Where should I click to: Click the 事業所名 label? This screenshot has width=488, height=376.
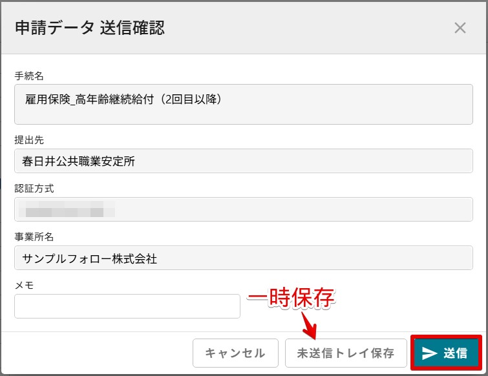point(34,236)
